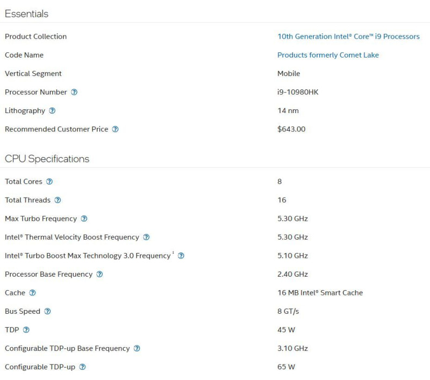Click Total Threads question mark icon
This screenshot has height=380, width=430.
(x=58, y=200)
